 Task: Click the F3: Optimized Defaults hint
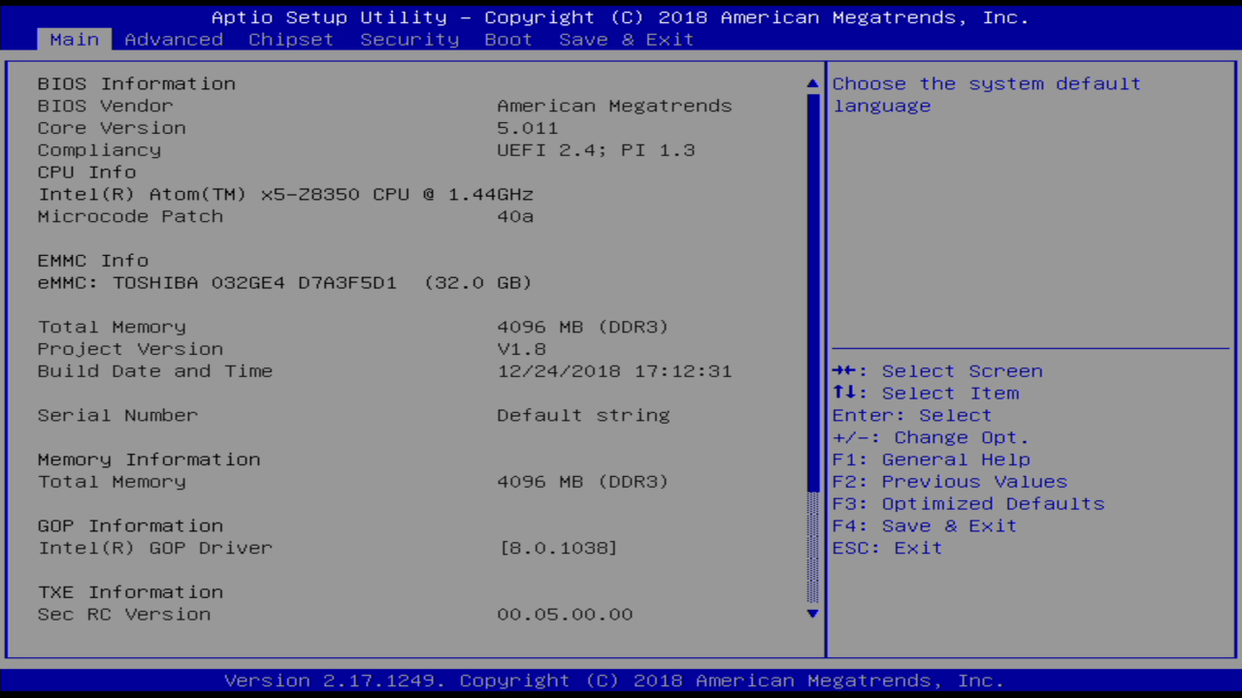pyautogui.click(x=968, y=504)
